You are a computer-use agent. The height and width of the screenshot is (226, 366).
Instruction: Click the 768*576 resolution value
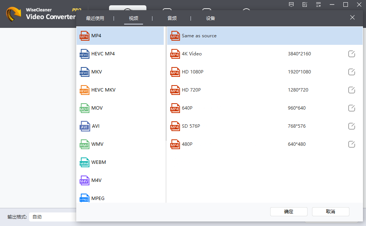click(x=297, y=126)
